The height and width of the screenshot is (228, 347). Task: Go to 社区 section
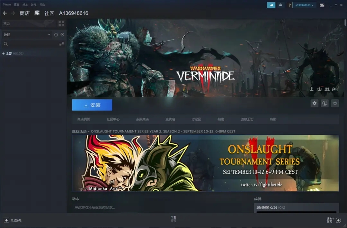[x=49, y=13]
